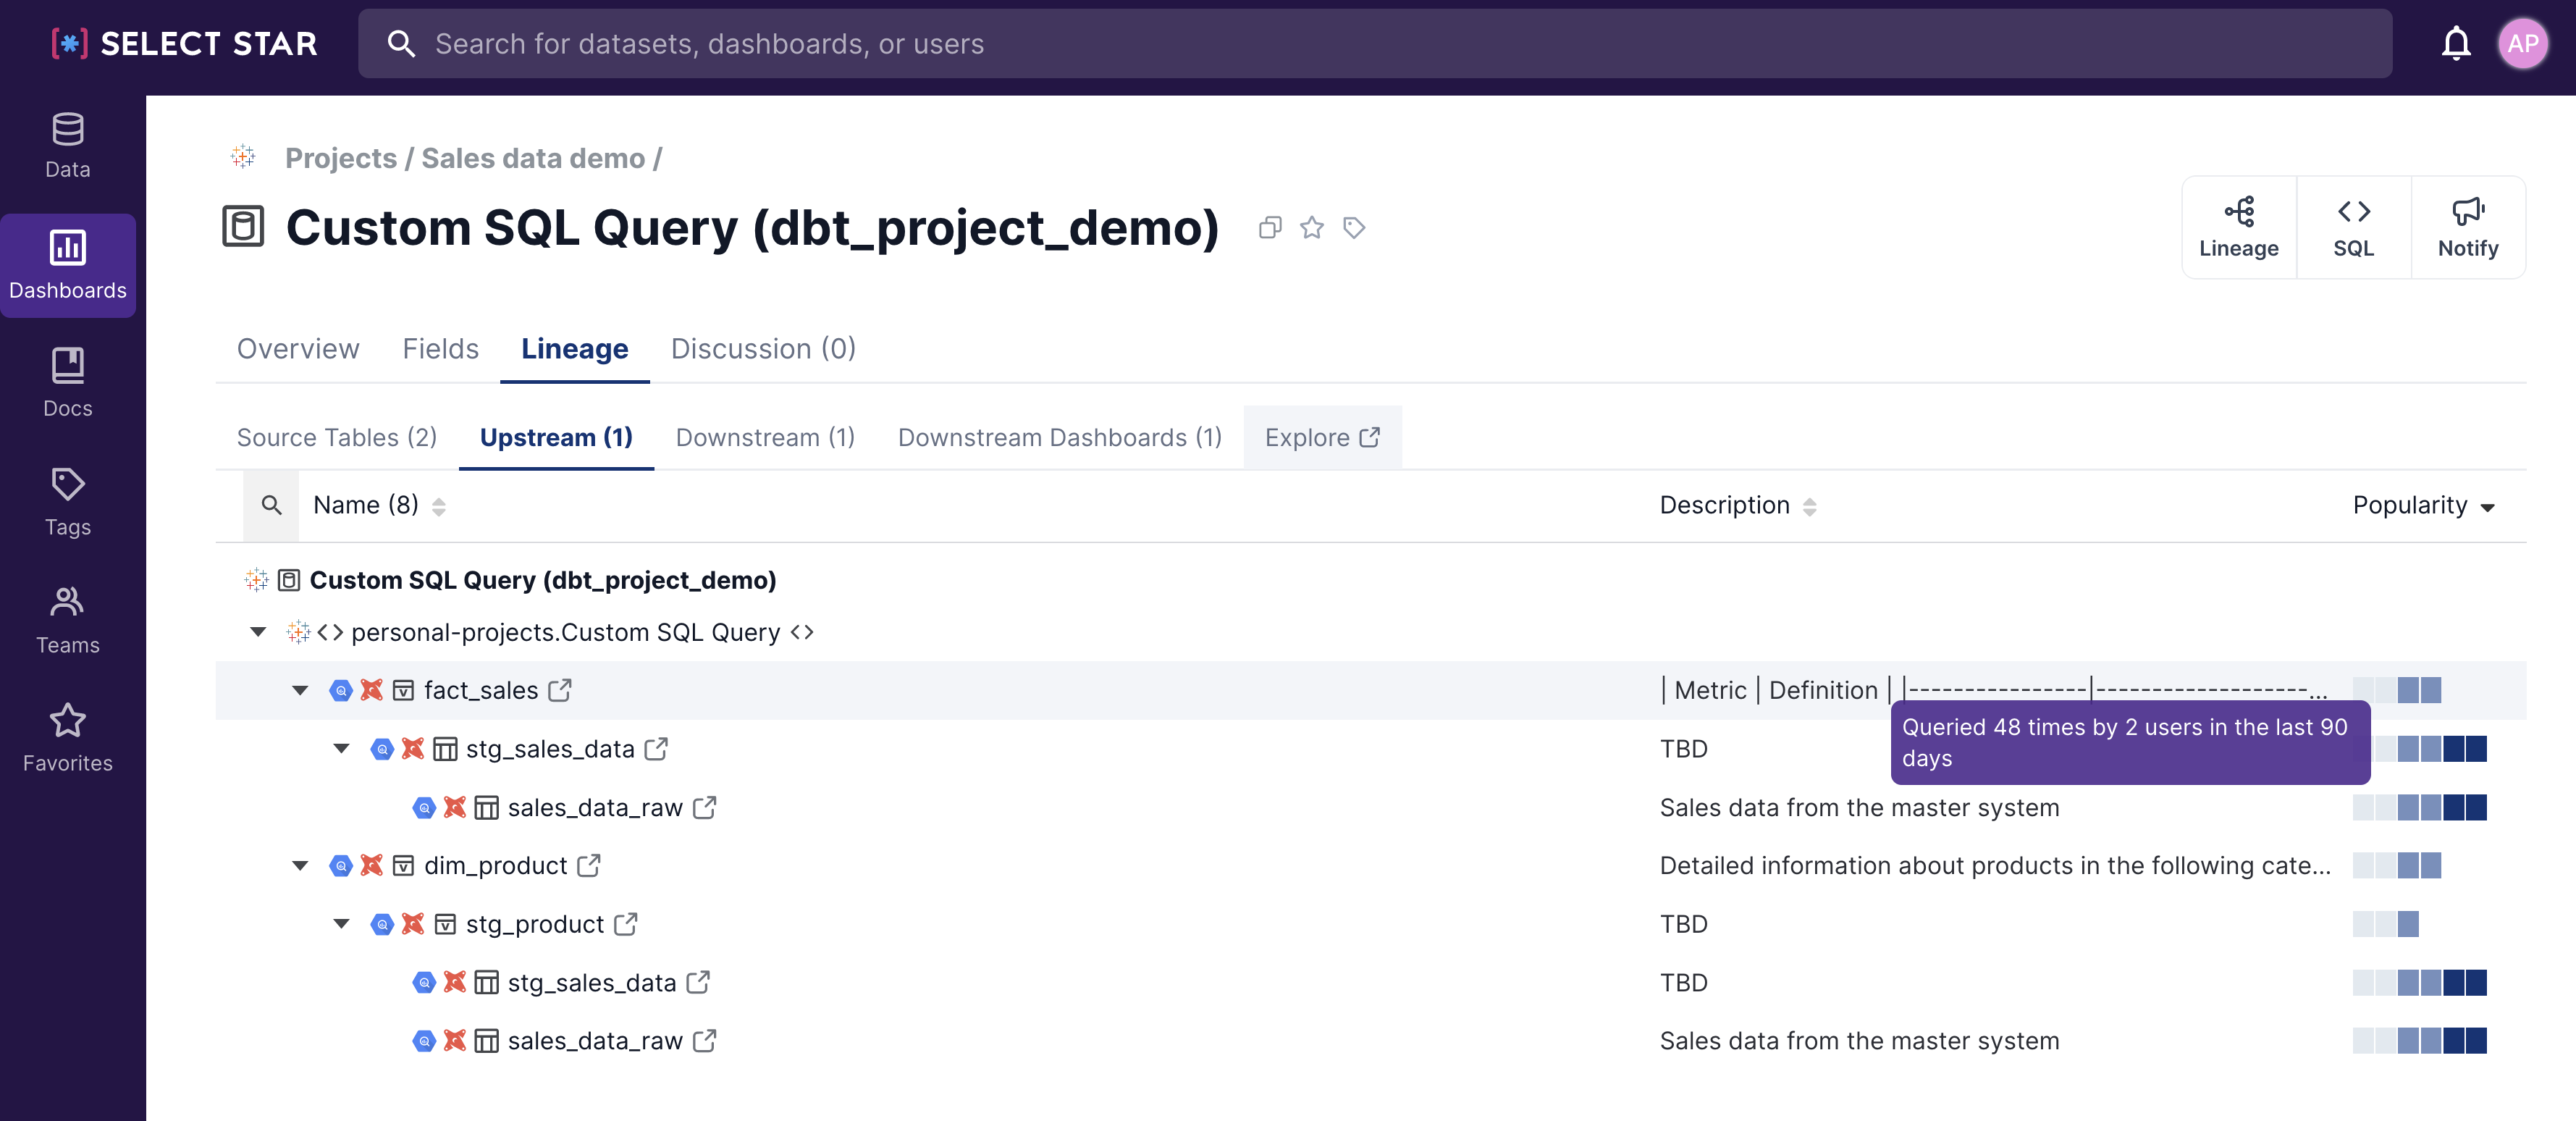This screenshot has width=2576, height=1121.
Task: Open external link for stg_sales_data under fact_sales
Action: point(656,749)
